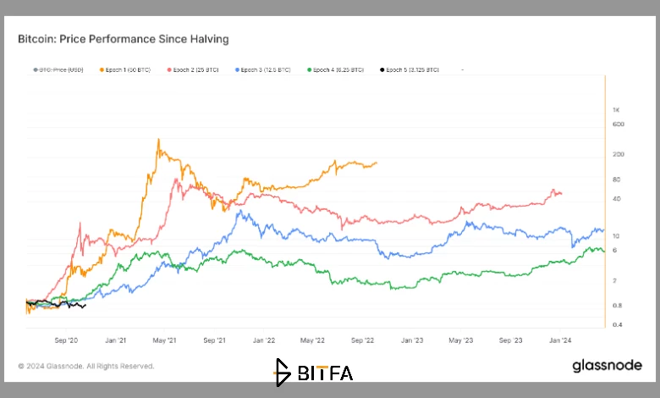
Task: Click the orange Epoch 1 price peak
Action: point(159,140)
